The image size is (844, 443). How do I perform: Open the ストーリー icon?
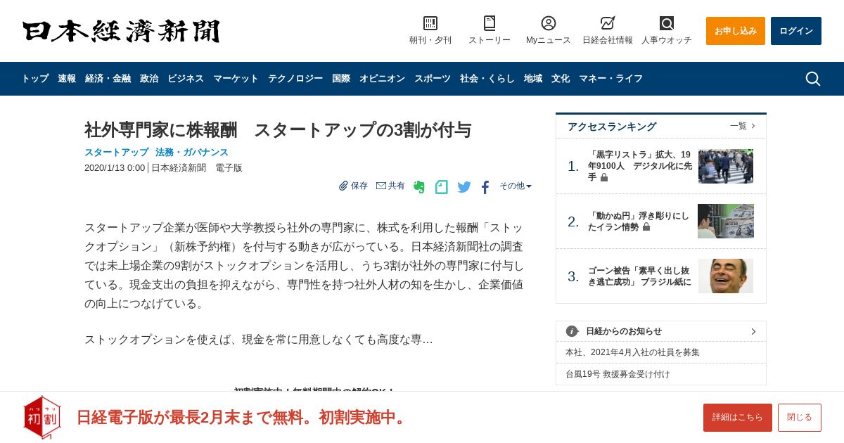pos(490,23)
